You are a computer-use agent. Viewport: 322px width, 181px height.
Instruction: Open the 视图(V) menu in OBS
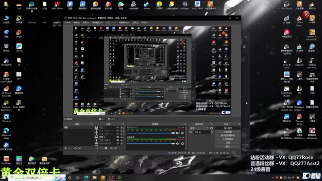(x=86, y=23)
